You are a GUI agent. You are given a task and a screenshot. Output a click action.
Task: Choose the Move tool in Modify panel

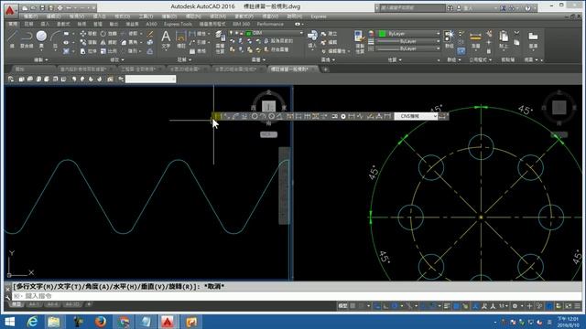[88, 34]
